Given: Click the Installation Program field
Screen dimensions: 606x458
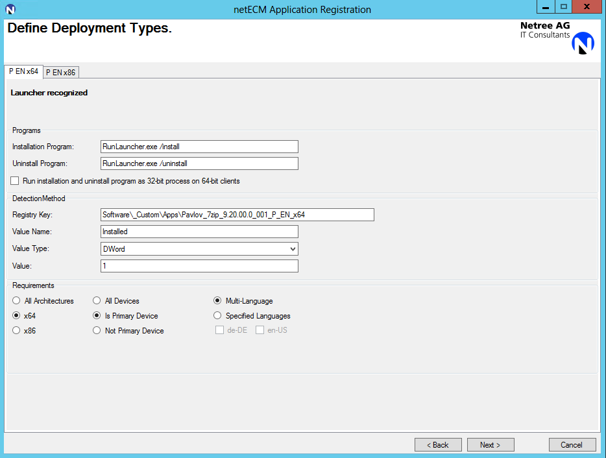Looking at the screenshot, I should pyautogui.click(x=199, y=147).
